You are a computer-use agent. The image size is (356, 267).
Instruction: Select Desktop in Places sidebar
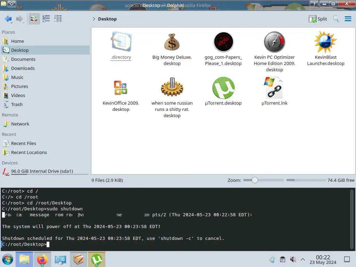click(x=46, y=50)
